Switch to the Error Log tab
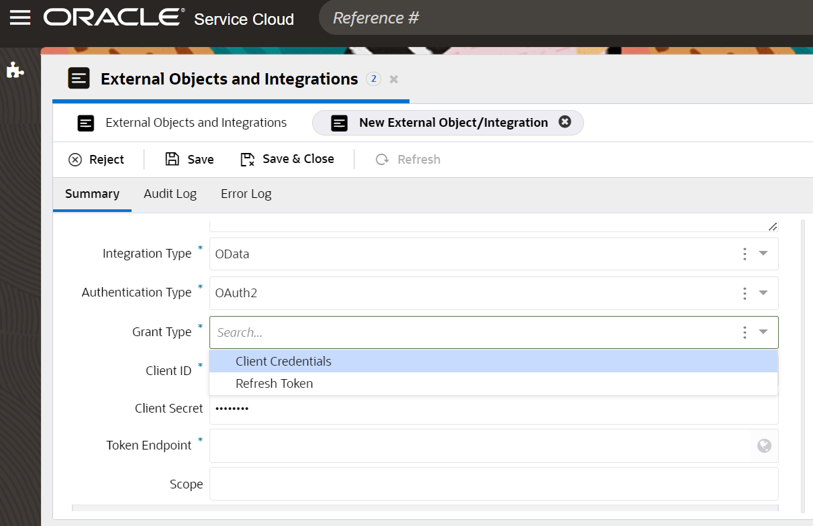This screenshot has height=526, width=813. [246, 194]
